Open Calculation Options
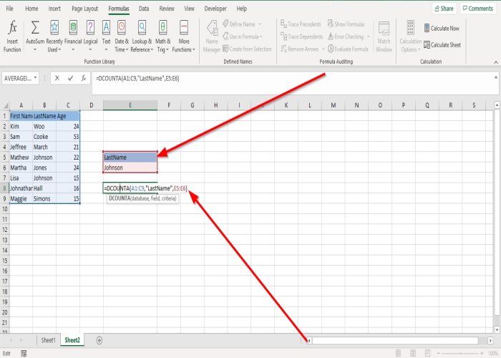The width and height of the screenshot is (501, 358). [411, 36]
